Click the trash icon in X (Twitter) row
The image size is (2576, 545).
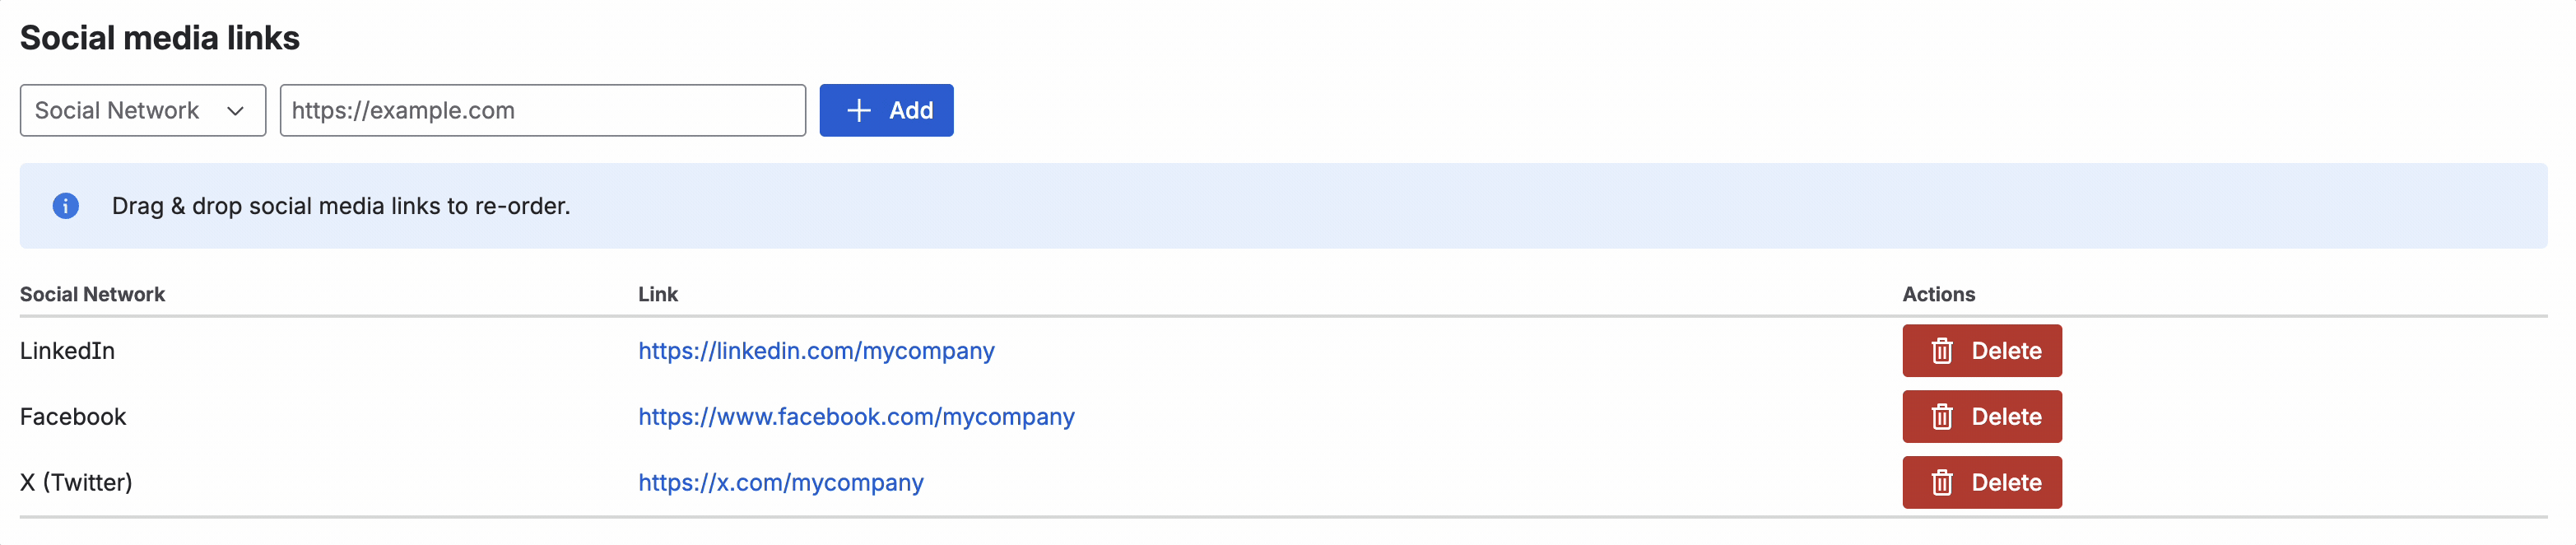pos(1941,483)
